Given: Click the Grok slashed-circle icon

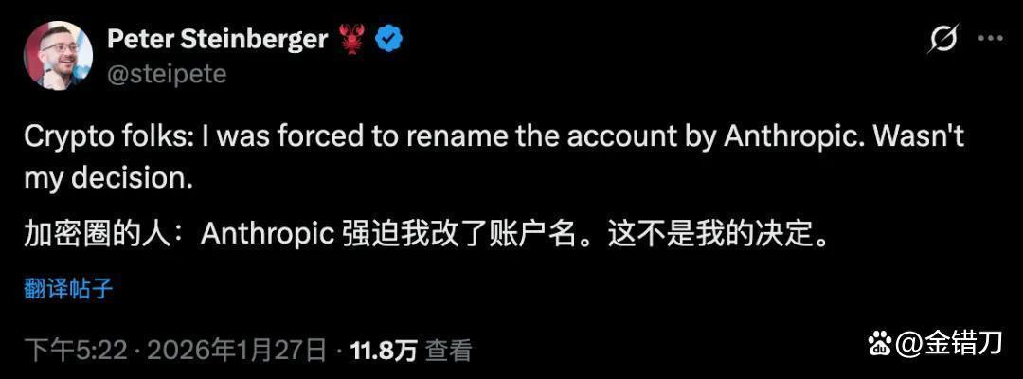Looking at the screenshot, I should (942, 39).
